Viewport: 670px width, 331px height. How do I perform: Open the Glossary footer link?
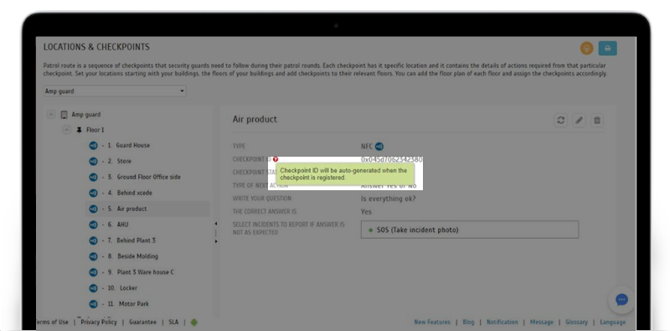pyautogui.click(x=577, y=322)
